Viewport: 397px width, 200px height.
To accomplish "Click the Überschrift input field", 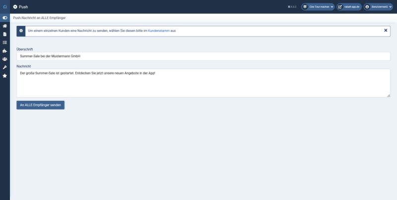I will point(203,56).
